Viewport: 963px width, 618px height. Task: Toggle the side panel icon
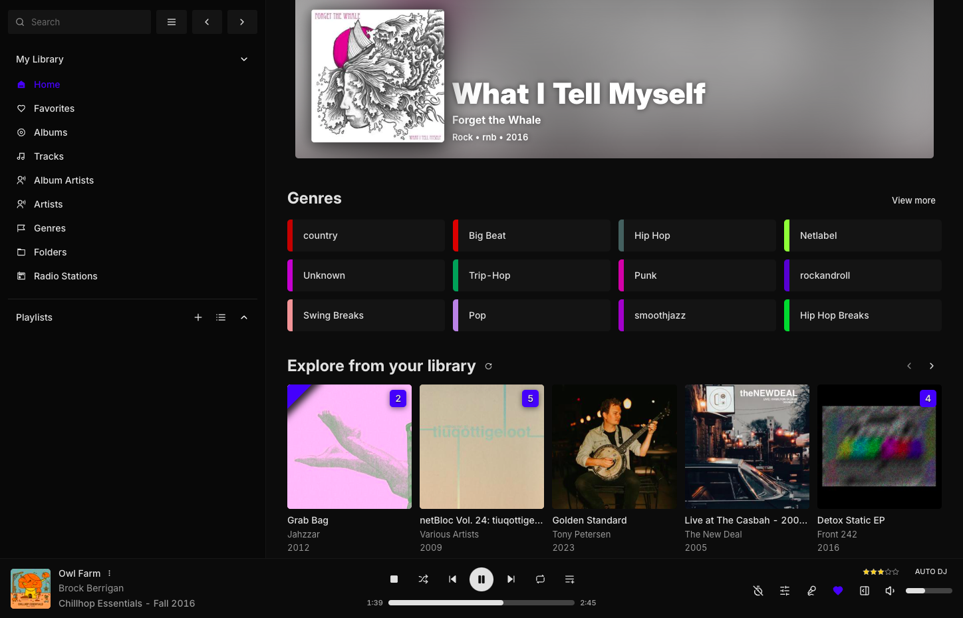point(865,591)
